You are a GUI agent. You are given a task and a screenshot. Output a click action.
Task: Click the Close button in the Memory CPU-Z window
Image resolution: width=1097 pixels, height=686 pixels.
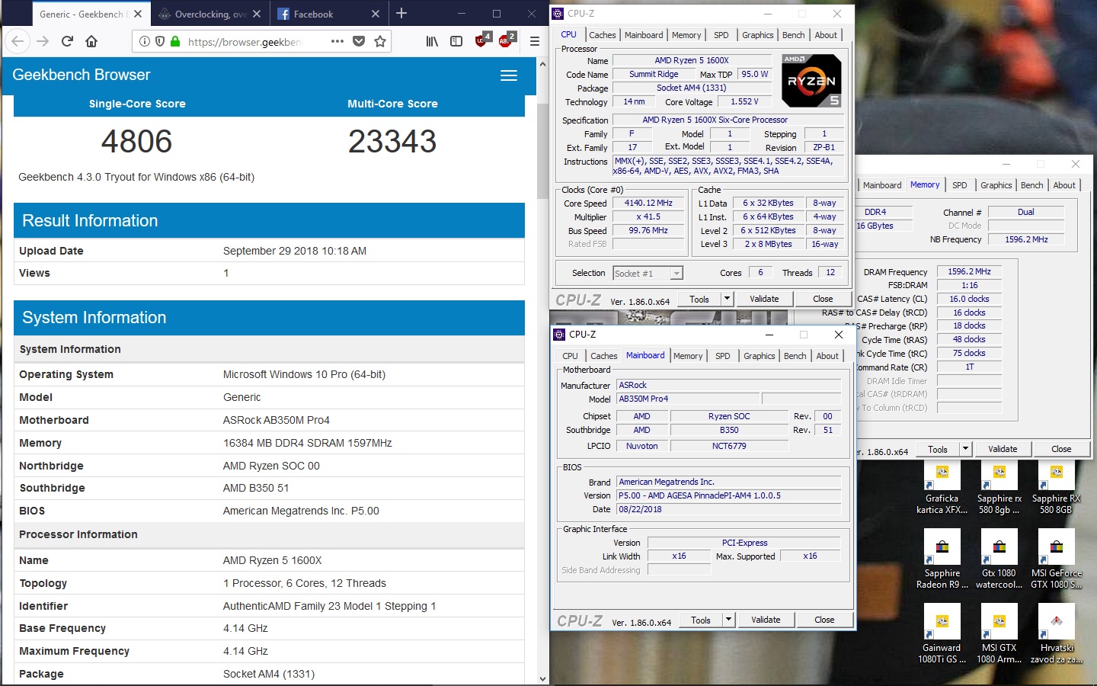(1061, 450)
